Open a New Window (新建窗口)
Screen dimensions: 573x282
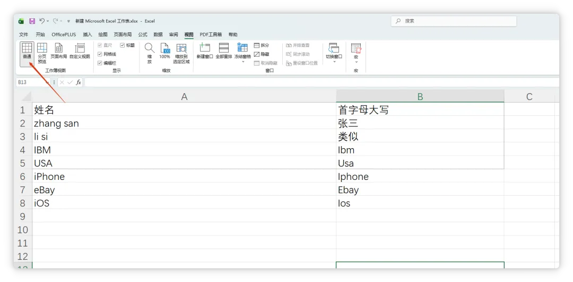[205, 51]
